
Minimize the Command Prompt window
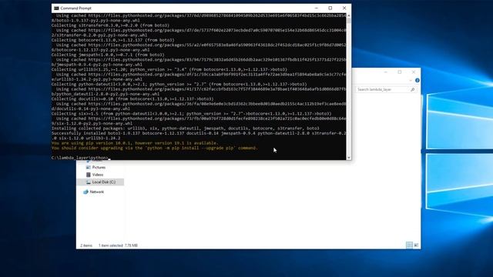(x=317, y=8)
